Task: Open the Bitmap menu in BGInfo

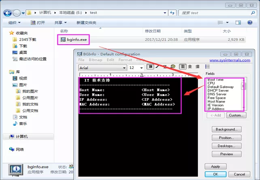Action: coord(96,60)
